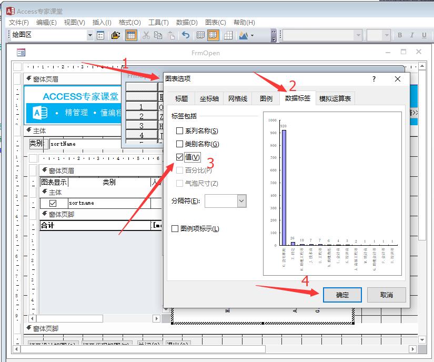Image resolution: width=434 pixels, height=362 pixels.
Task: Check the 系列名称(S) checkbox
Action: [179, 130]
